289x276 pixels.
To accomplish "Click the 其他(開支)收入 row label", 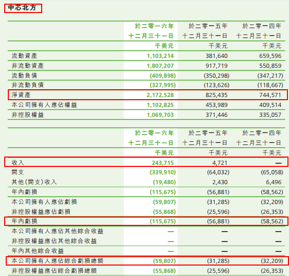I will [x=34, y=182].
